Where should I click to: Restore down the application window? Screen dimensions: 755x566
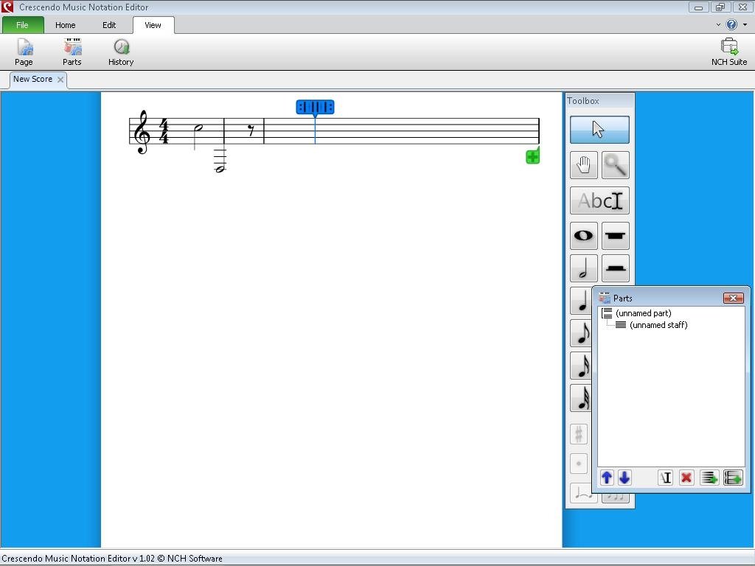click(720, 7)
